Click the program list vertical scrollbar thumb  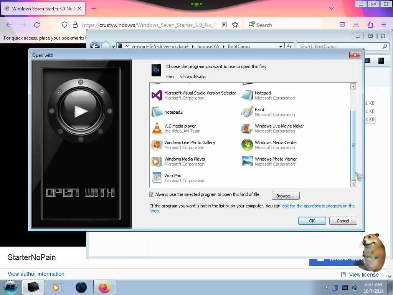click(353, 145)
